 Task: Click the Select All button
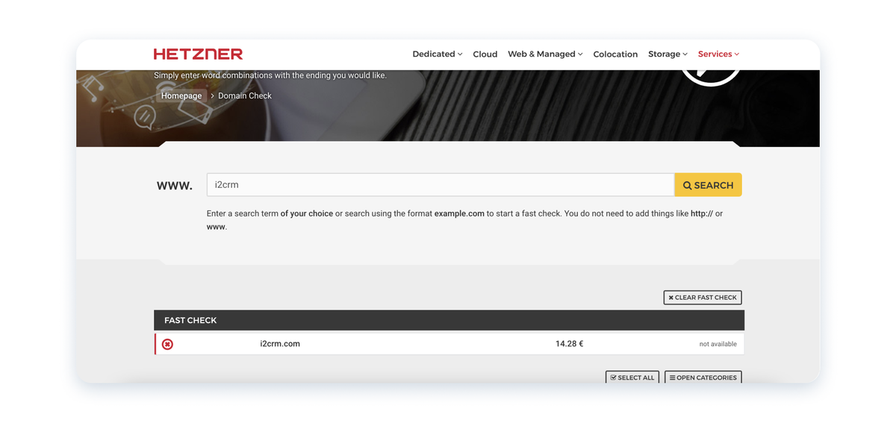pyautogui.click(x=632, y=377)
